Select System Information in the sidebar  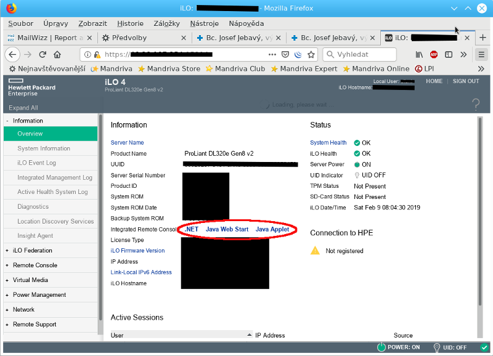click(x=51, y=148)
